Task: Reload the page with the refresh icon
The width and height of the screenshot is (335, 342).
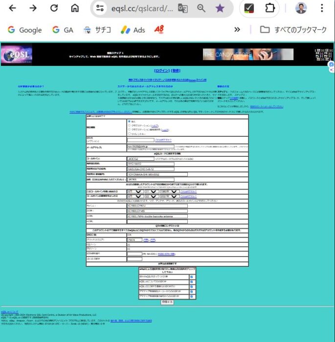Action: click(54, 8)
